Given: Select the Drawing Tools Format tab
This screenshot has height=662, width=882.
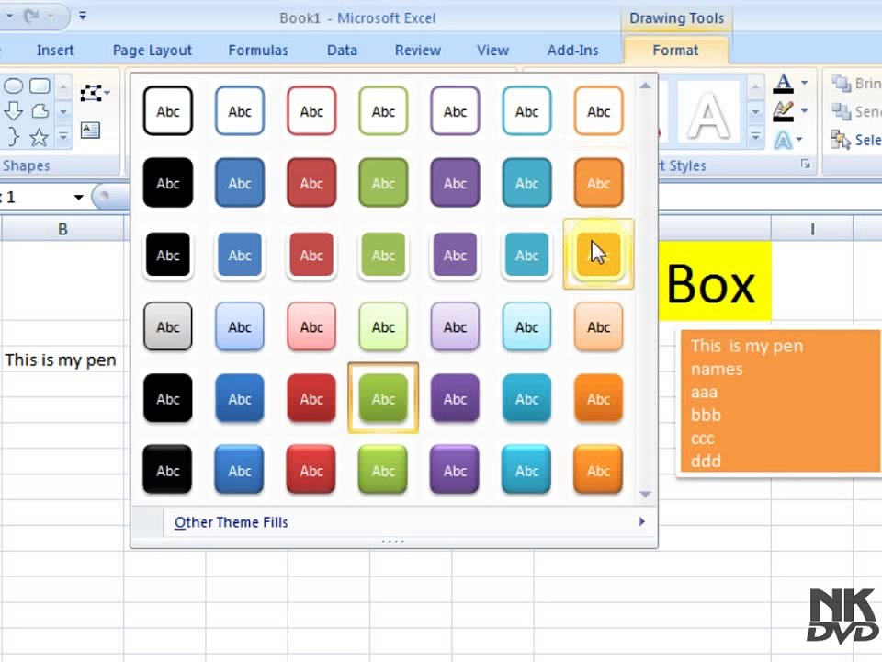Looking at the screenshot, I should 675,50.
